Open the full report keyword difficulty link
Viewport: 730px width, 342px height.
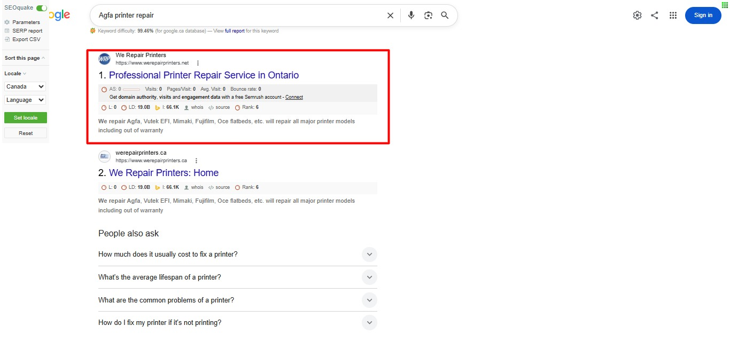[235, 31]
